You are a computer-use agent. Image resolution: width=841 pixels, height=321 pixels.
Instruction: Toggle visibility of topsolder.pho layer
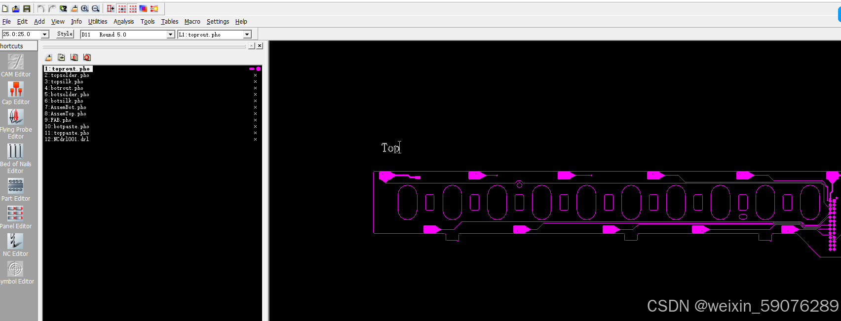click(x=255, y=75)
